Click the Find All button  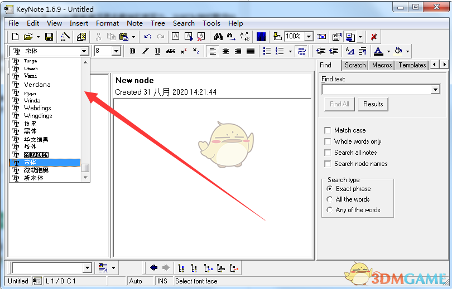tap(339, 104)
